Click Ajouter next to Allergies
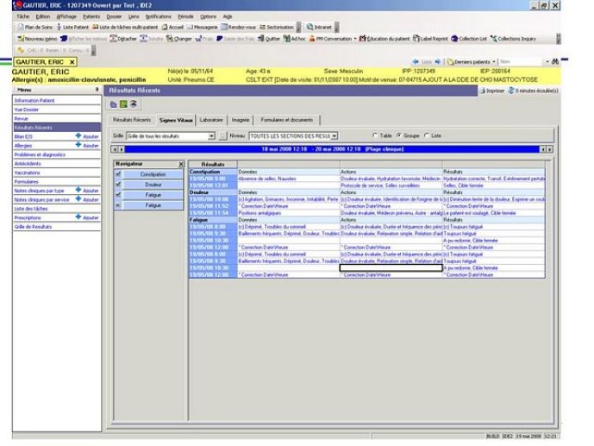The height and width of the screenshot is (446, 594). pos(88,145)
